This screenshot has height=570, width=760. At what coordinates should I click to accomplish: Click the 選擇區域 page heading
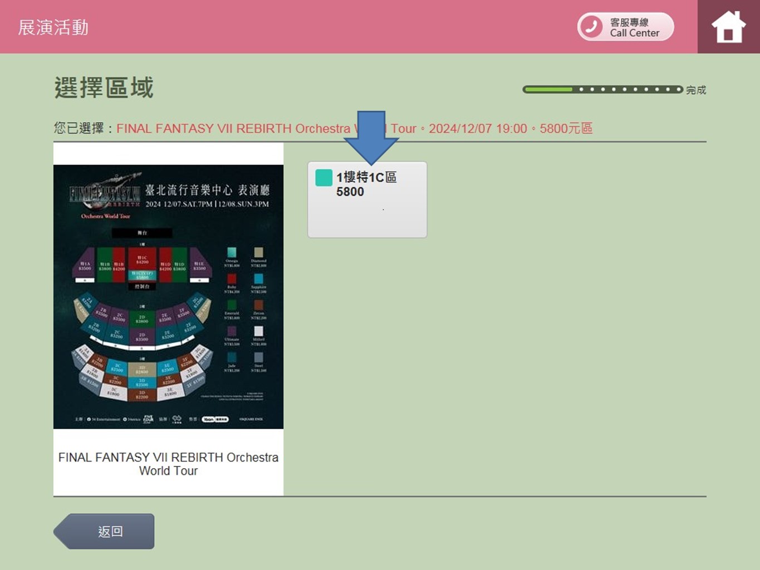click(104, 88)
